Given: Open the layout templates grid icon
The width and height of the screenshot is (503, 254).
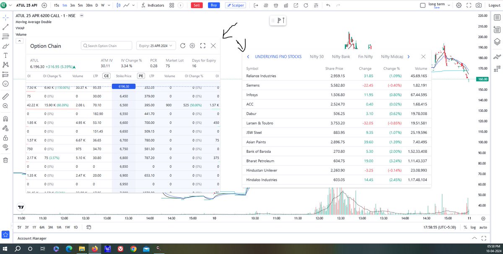Looking at the screenshot, I should [x=172, y=5].
